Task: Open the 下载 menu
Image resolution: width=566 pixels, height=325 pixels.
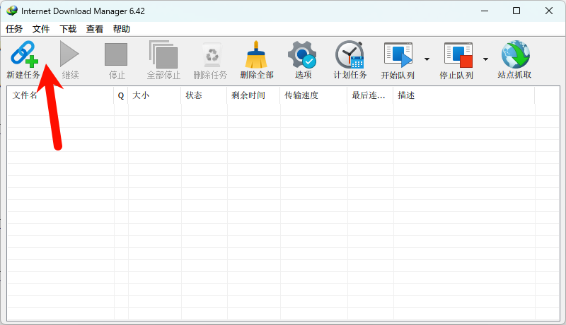Action: tap(68, 29)
